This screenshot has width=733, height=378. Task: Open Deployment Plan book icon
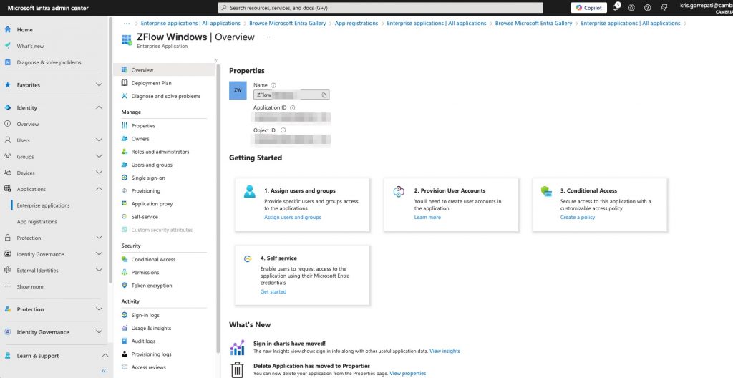pyautogui.click(x=125, y=83)
